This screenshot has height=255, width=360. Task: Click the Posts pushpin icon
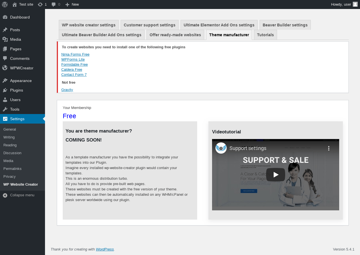5,30
